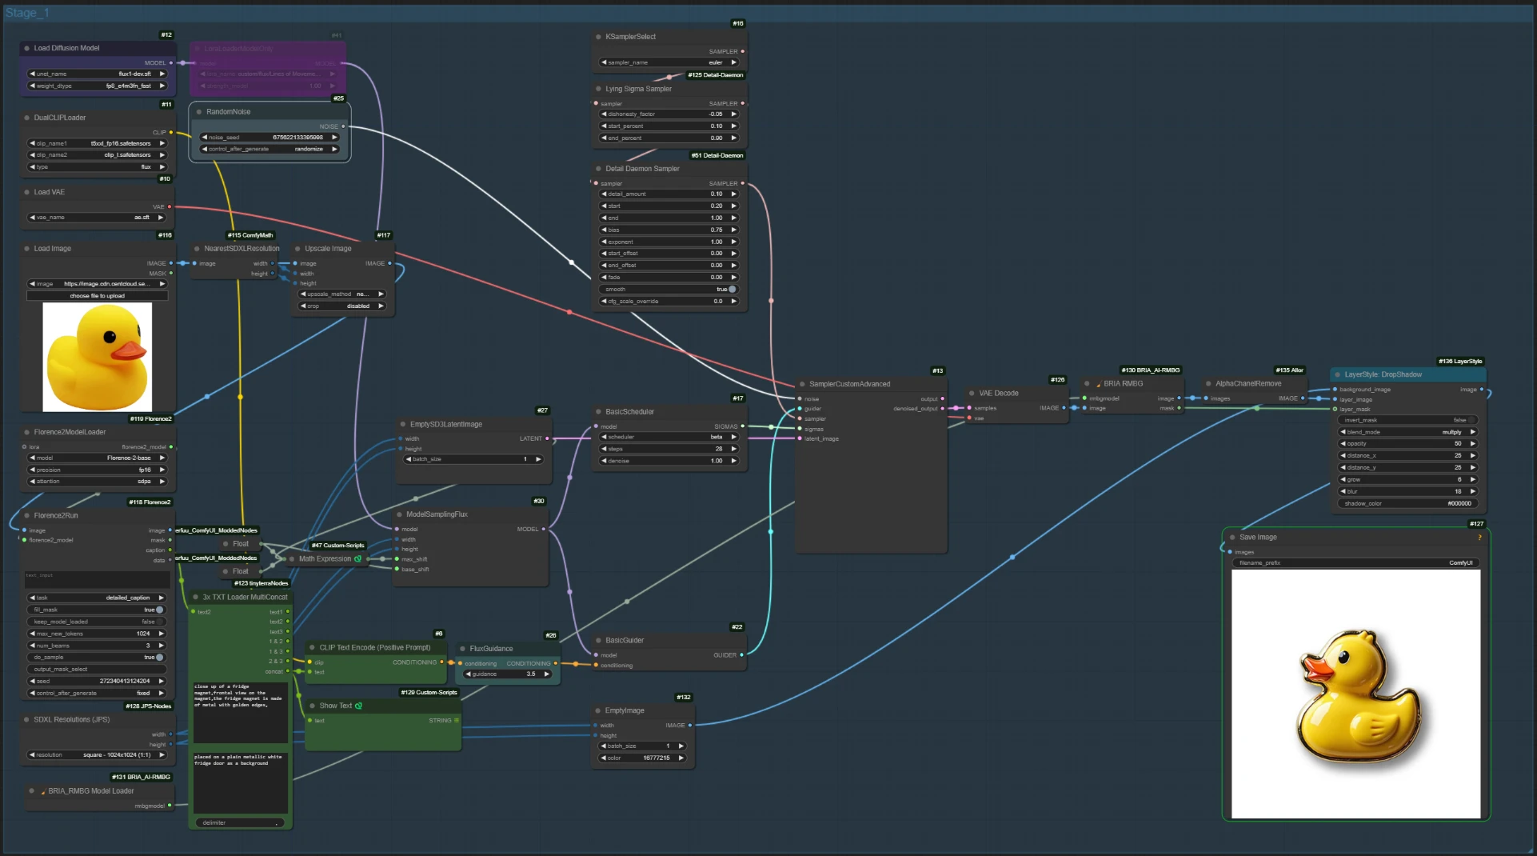
Task: Click the choose file to upload button
Action: (x=97, y=296)
